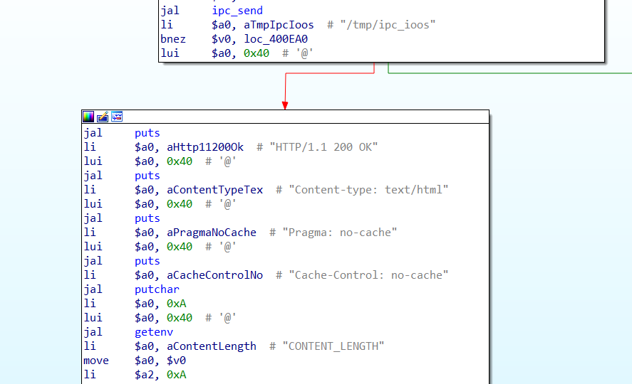Click the edit node pencil icon
The width and height of the screenshot is (632, 384).
coord(103,117)
